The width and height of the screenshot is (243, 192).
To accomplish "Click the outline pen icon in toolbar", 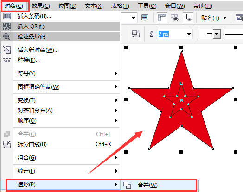I will pyautogui.click(x=152, y=34).
